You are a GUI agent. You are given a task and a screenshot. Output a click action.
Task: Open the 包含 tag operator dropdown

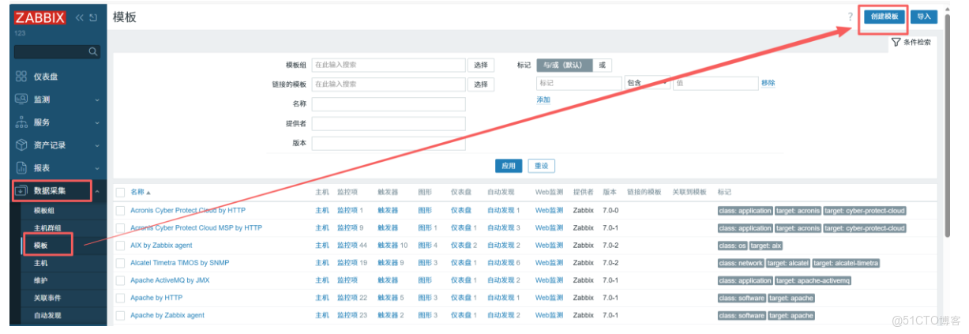[x=647, y=83]
